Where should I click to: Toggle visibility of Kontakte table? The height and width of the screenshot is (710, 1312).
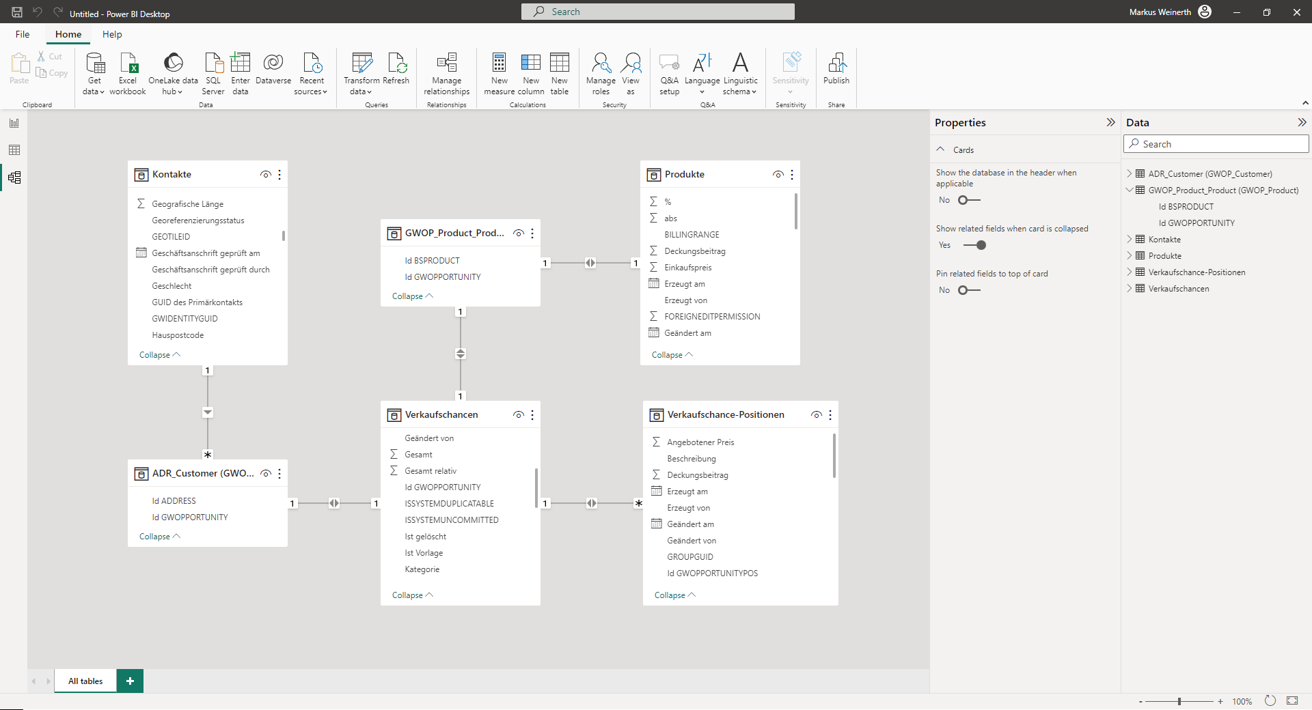click(266, 175)
